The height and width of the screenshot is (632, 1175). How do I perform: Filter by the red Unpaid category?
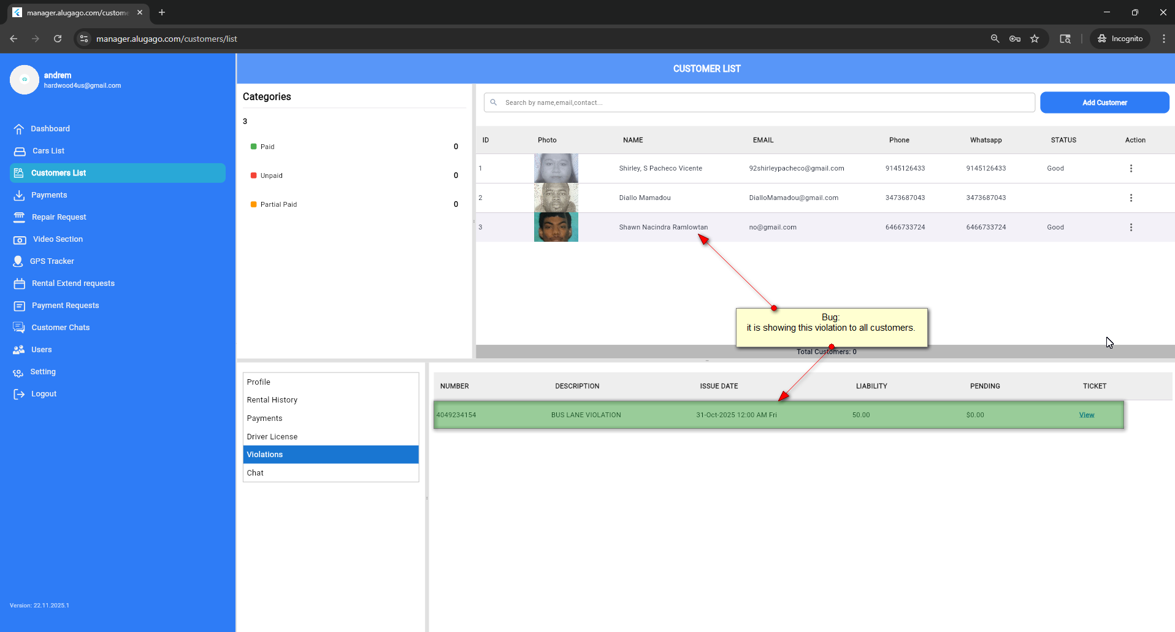point(271,175)
